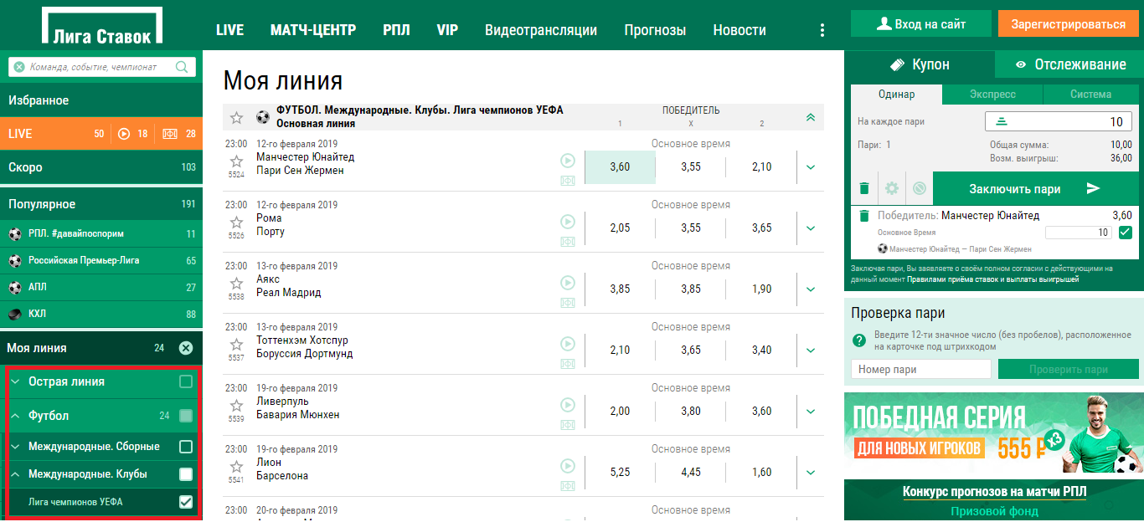1144x522 pixels.
Task: Open field tracker for Рома – Порту
Action: [568, 242]
